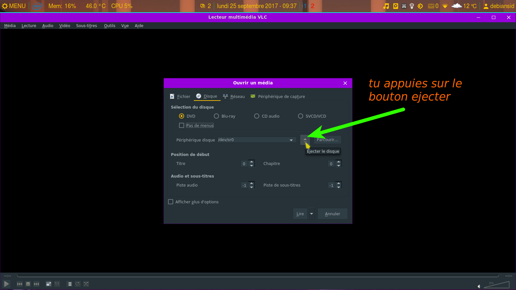Switch to workspace 1
Viewport: 516px width, 290px height.
coord(305,6)
